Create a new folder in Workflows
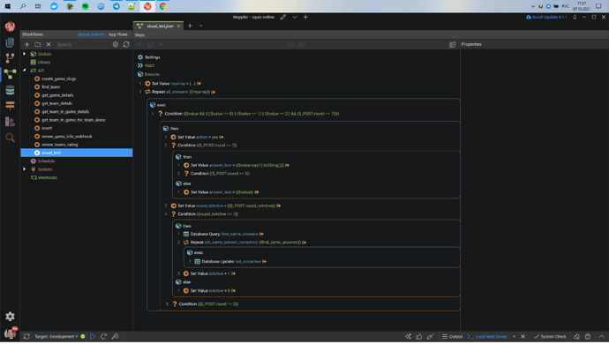609x344 pixels. (x=38, y=45)
